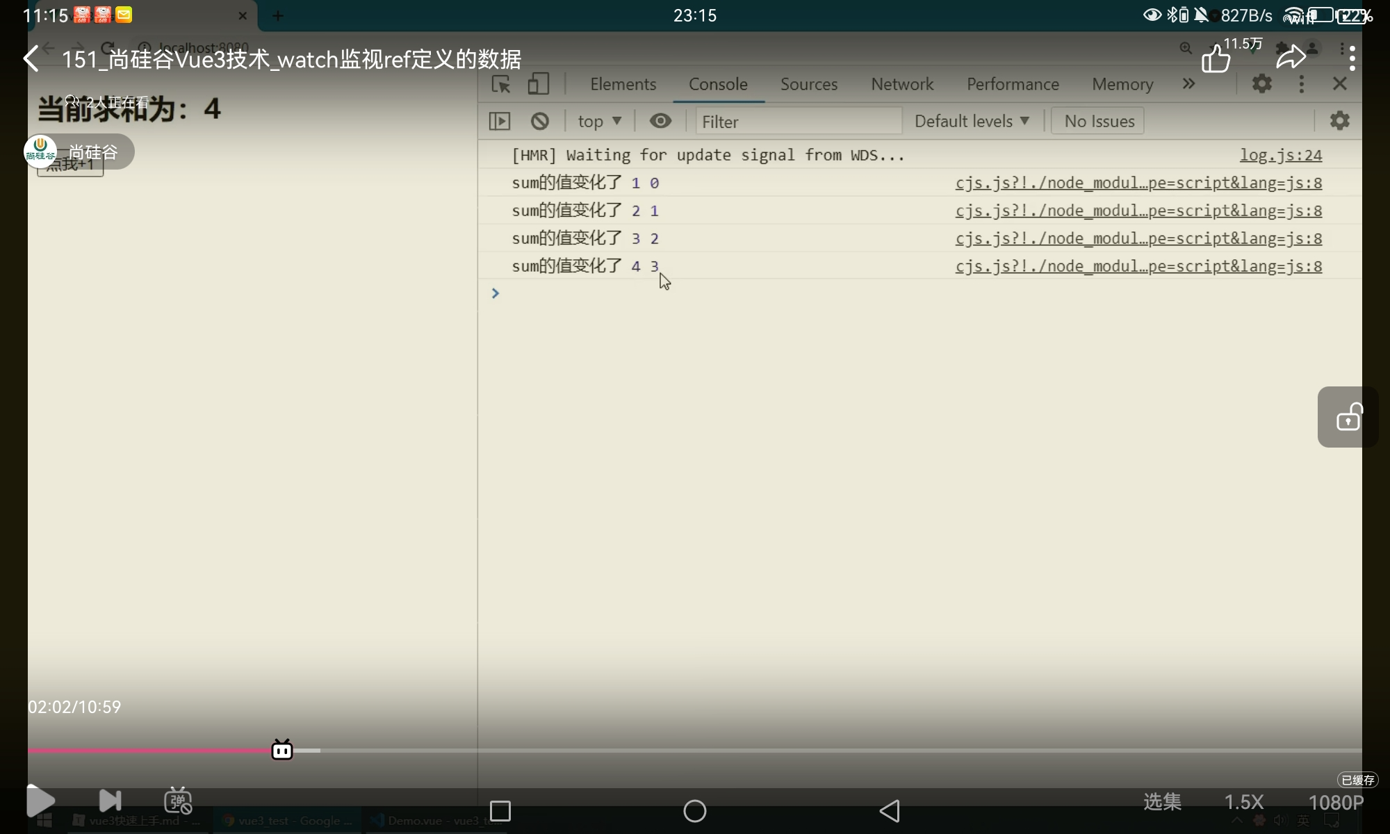Open the three-dot more options menu
This screenshot has height=834, width=1390.
coord(1351,58)
